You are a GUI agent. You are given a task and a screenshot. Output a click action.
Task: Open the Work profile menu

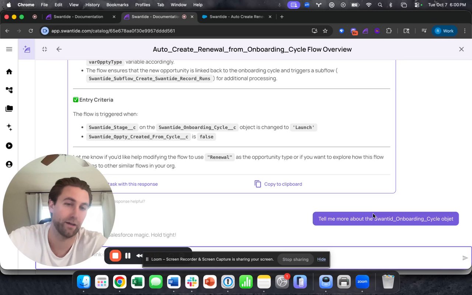coord(444,31)
